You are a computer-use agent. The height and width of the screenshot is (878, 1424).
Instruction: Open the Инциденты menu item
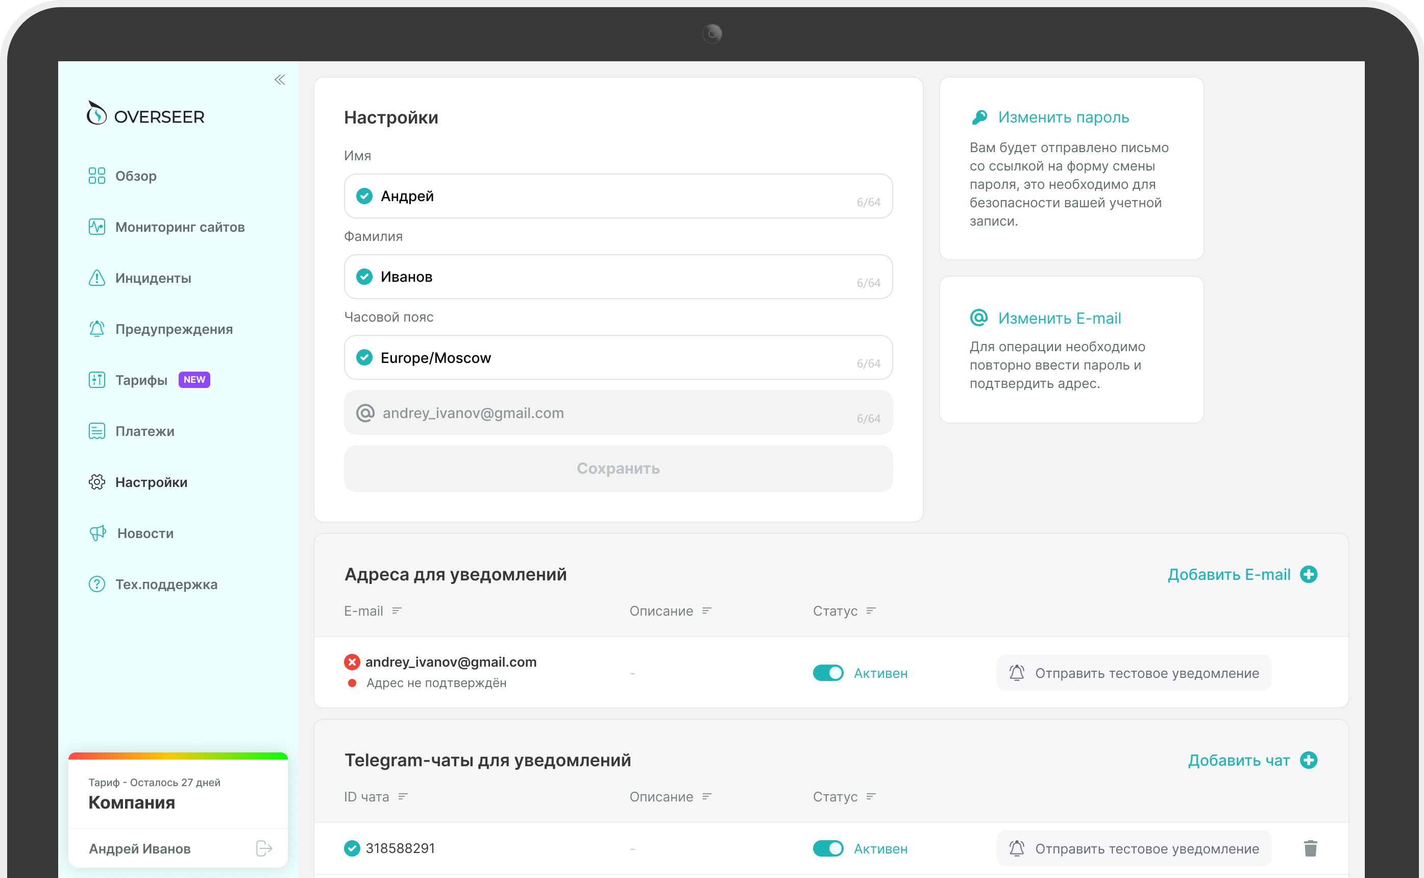tap(153, 278)
